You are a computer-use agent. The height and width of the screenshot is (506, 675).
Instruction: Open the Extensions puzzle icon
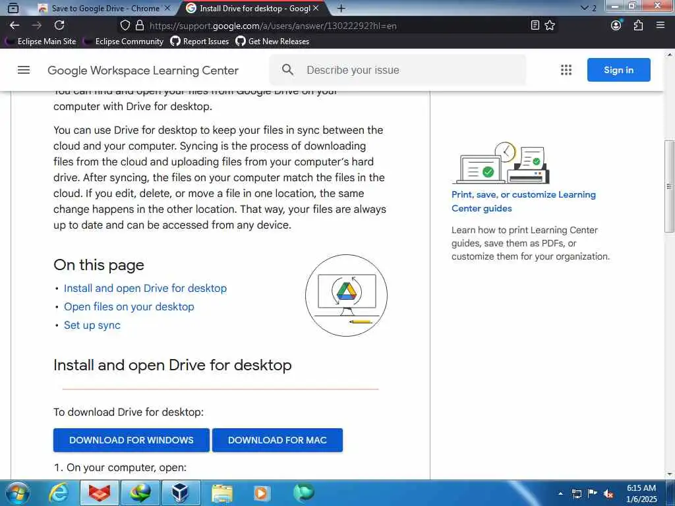tap(638, 26)
